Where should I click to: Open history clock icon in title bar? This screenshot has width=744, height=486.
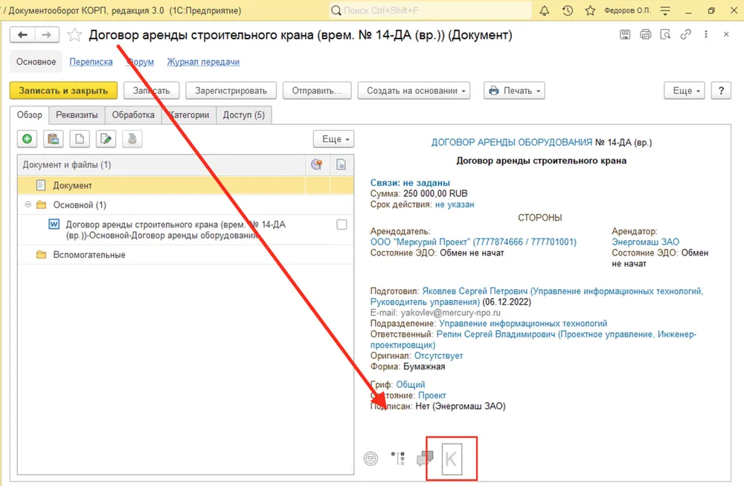point(568,10)
